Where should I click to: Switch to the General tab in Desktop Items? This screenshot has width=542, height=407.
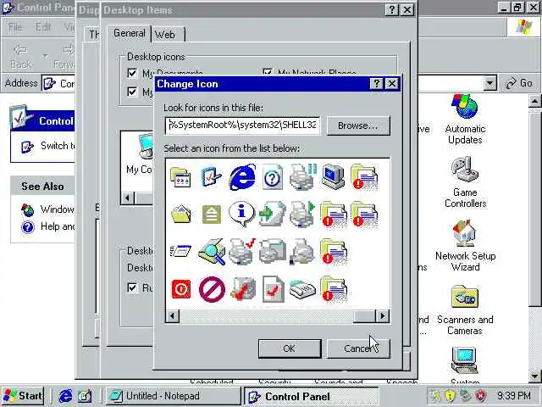[x=130, y=33]
